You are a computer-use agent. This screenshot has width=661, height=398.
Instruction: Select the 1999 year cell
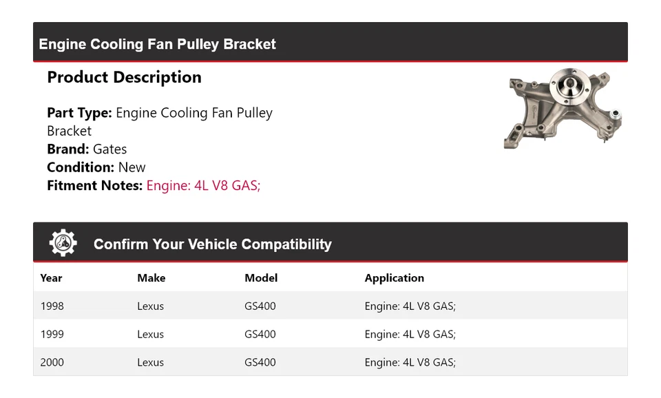(x=52, y=334)
